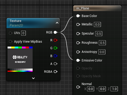Collapse the Texture node with top chevron
This screenshot has width=127, height=95.
coord(57,23)
